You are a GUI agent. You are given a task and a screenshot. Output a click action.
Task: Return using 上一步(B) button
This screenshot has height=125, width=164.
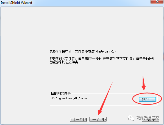tap(79, 119)
